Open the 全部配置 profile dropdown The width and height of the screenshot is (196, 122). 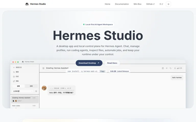pyautogui.click(x=23, y=91)
